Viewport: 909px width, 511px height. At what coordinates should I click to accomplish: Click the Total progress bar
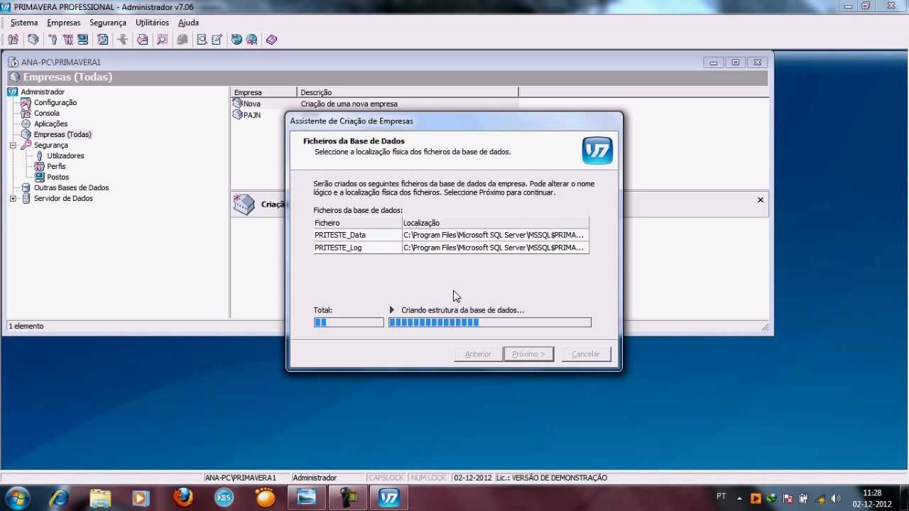click(x=349, y=322)
